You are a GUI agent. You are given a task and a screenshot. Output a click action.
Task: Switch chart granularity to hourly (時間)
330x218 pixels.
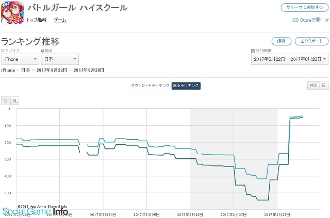point(313,86)
